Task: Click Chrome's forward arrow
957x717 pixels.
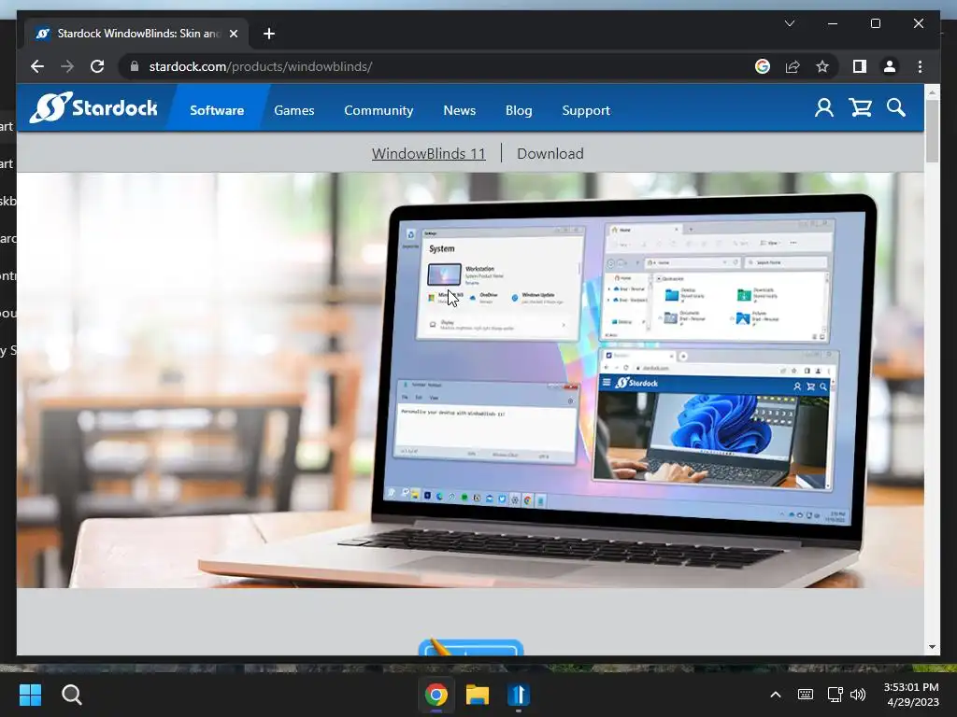Action: point(67,66)
